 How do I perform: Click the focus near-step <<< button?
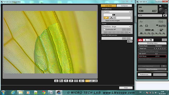106,32
